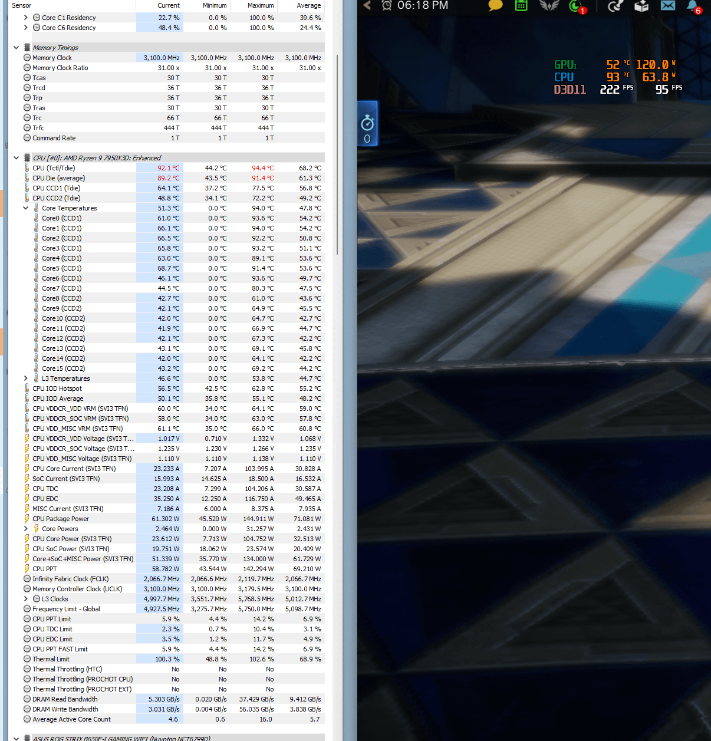Click the circle icon beside Thermal Limit

tap(27, 659)
